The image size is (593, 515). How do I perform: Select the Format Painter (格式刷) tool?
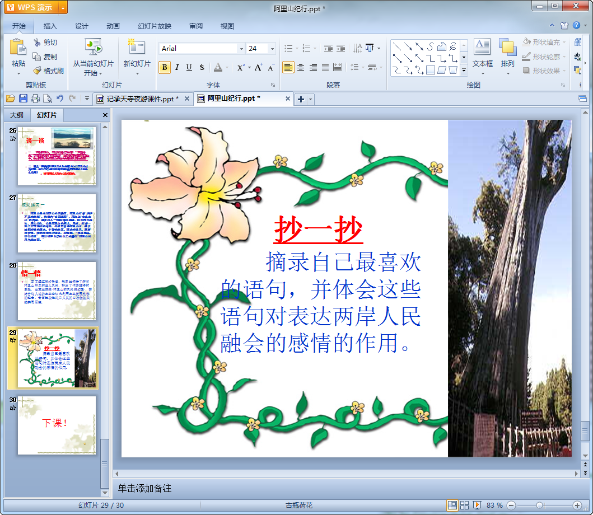(48, 71)
